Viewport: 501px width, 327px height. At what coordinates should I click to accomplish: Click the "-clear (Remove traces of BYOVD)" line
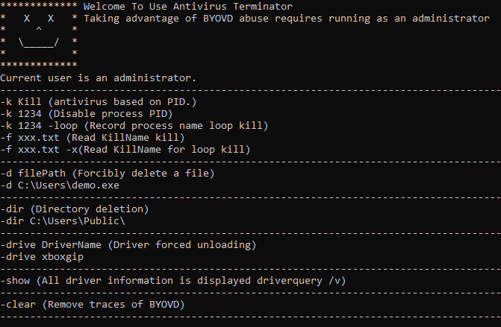[93, 305]
